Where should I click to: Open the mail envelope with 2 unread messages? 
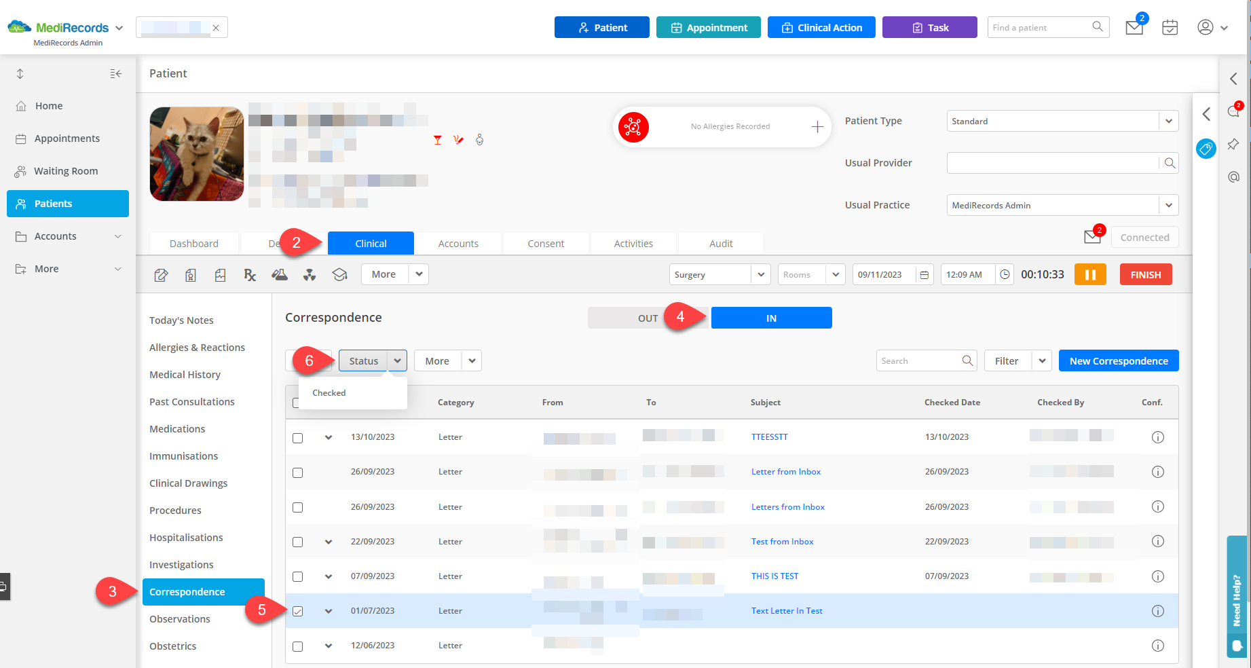click(1134, 27)
